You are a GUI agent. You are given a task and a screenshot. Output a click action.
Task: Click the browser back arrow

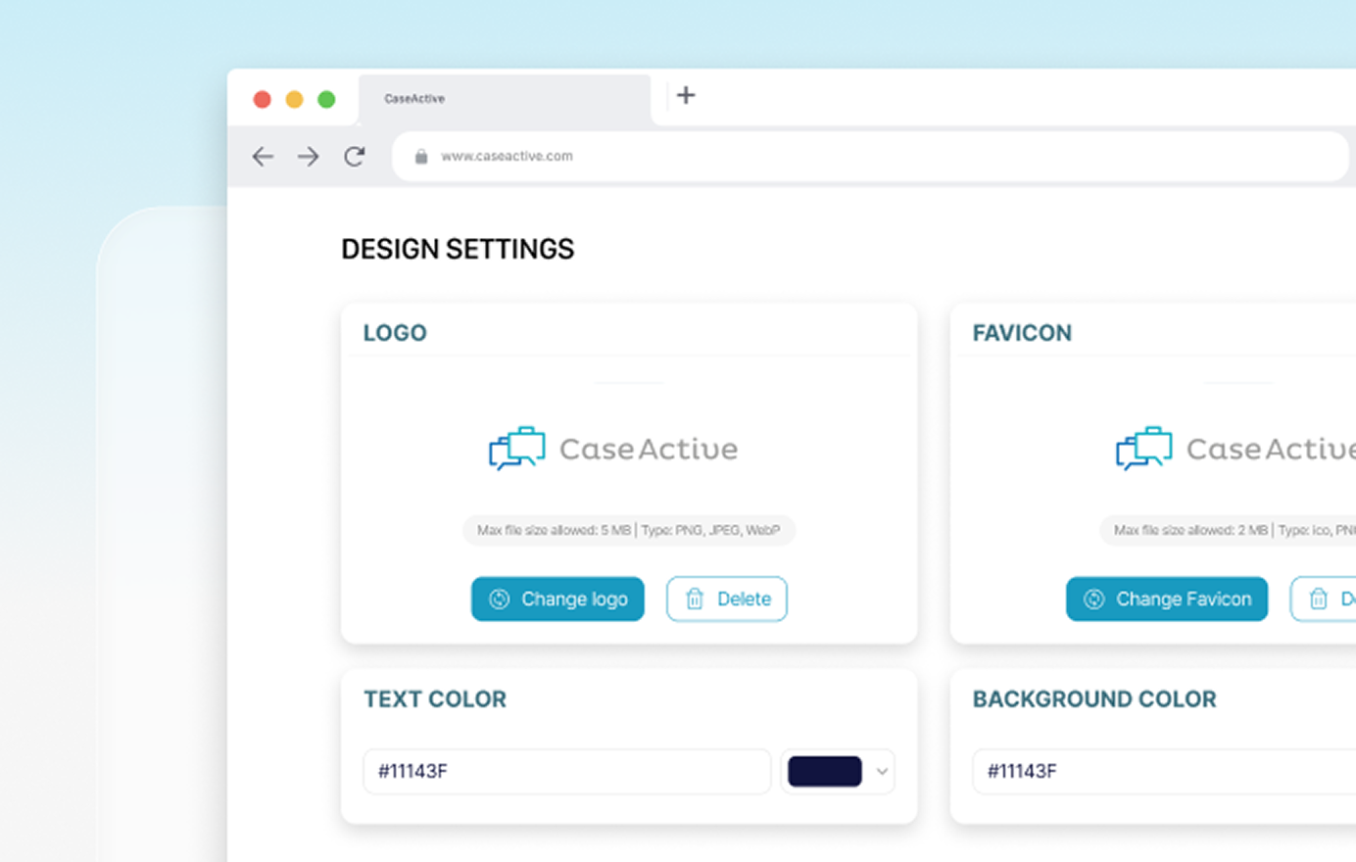click(x=263, y=157)
